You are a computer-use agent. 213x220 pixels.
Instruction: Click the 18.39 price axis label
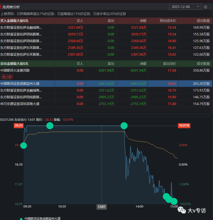18,164
